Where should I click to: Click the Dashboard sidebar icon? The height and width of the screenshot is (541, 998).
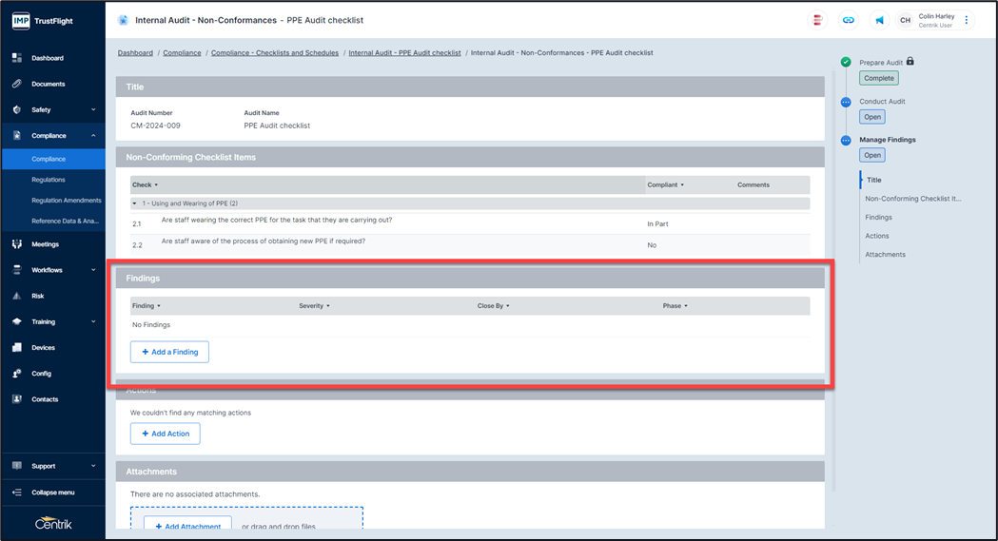pos(17,58)
